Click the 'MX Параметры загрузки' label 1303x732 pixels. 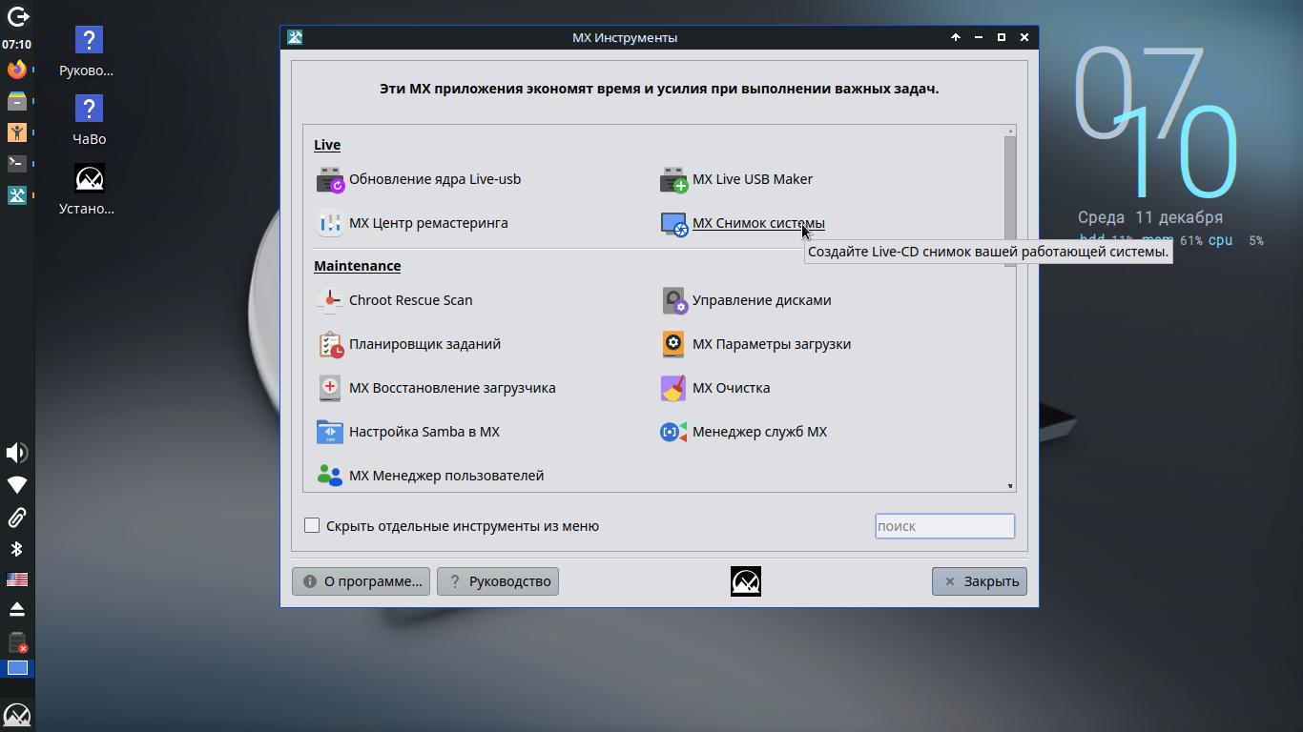[x=772, y=344]
